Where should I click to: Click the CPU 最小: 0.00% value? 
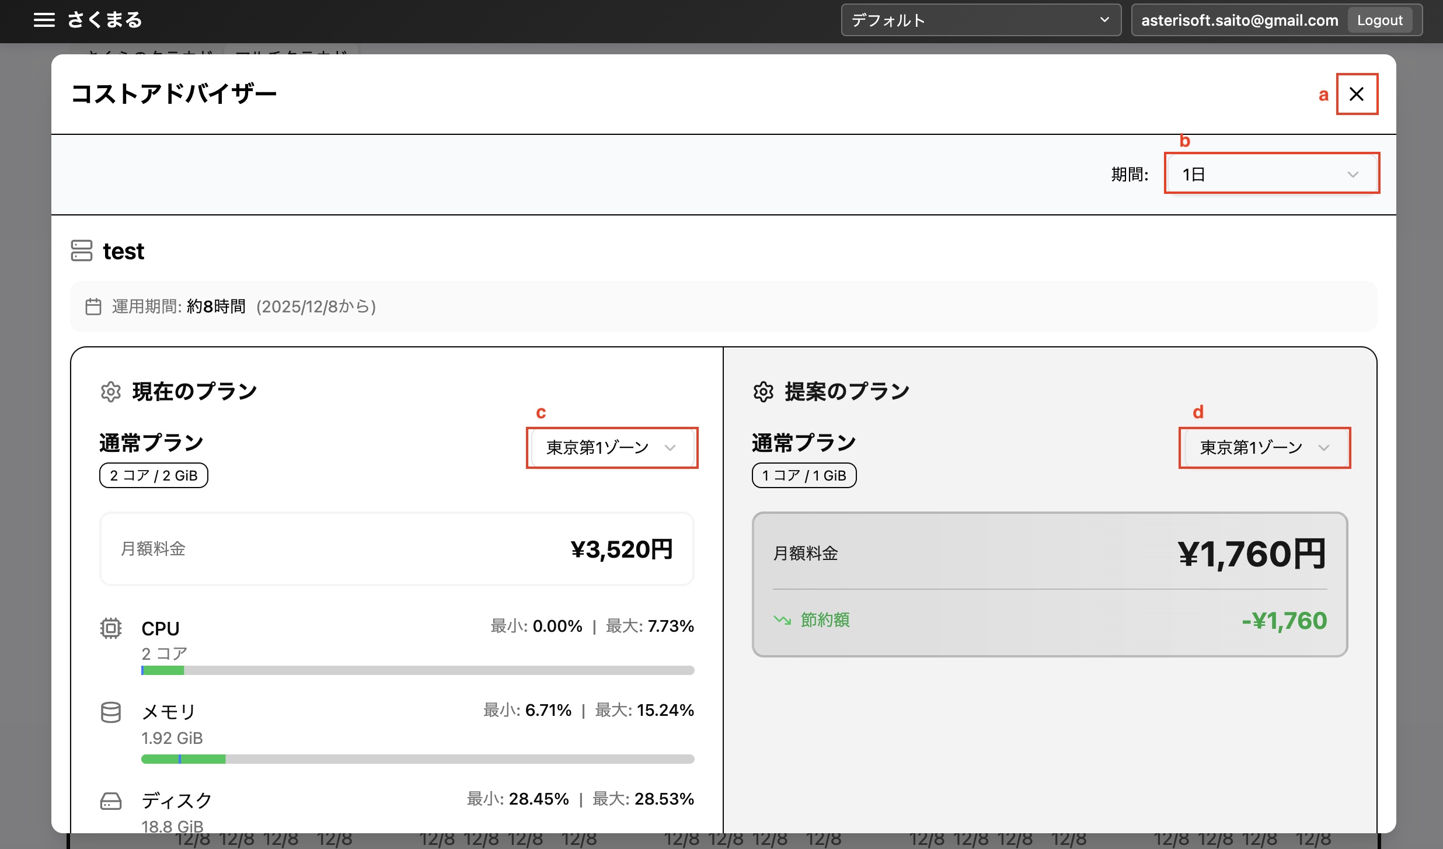point(536,627)
